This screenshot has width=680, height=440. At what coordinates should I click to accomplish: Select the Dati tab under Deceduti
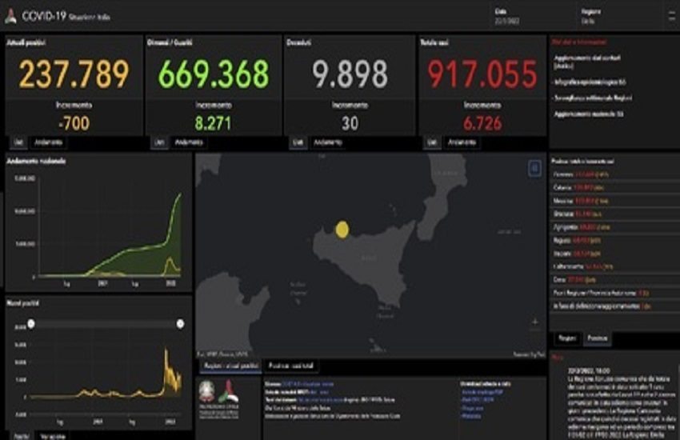298,142
